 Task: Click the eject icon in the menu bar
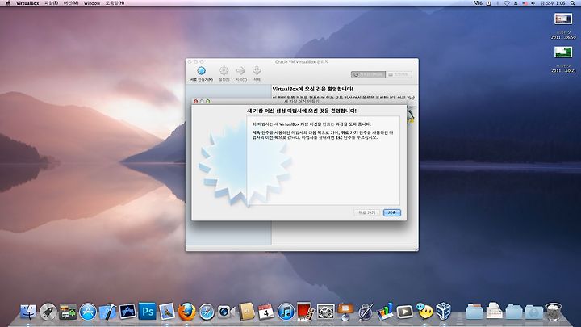(x=516, y=3)
